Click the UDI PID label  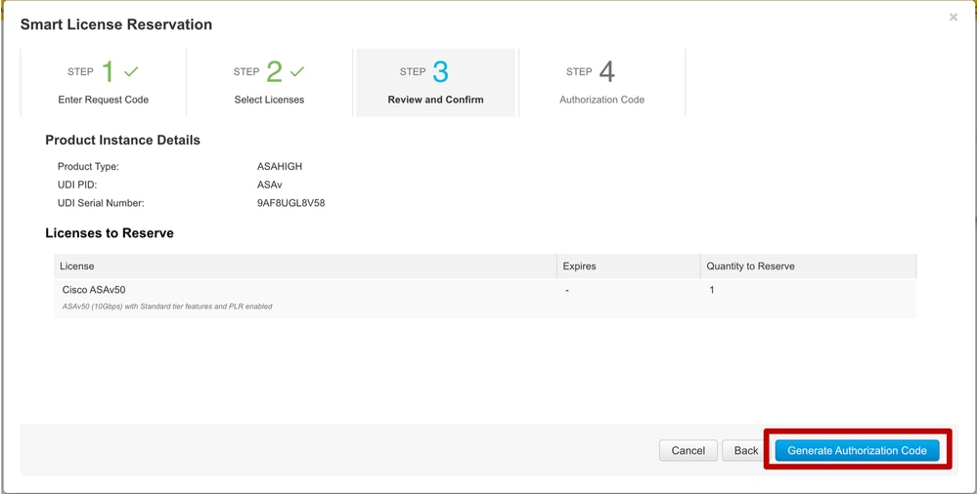(77, 185)
